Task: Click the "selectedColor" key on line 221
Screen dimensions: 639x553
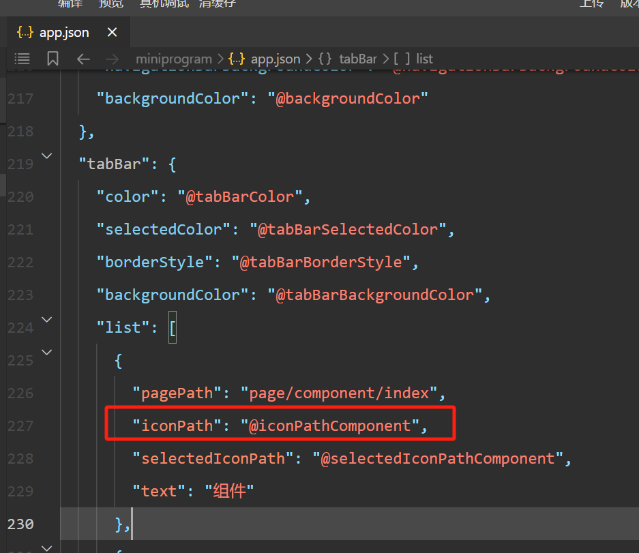Action: point(164,229)
